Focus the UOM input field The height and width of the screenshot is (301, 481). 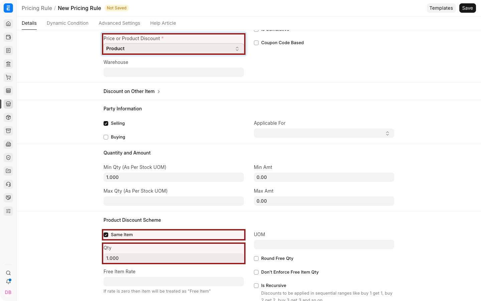(x=324, y=244)
